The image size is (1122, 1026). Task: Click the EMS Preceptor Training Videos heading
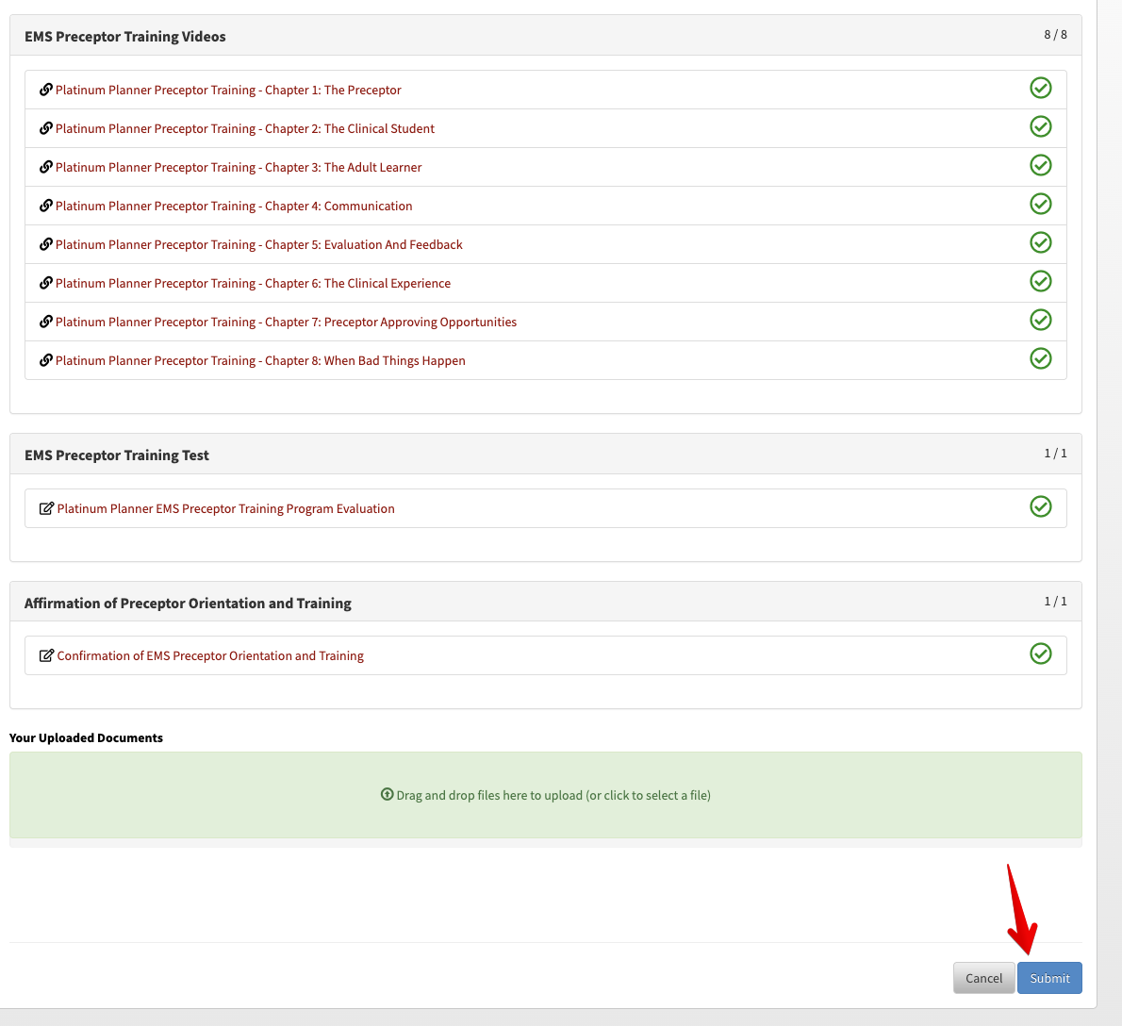[x=125, y=37]
